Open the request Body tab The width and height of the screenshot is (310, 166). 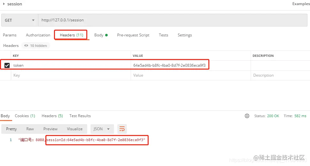101,35
